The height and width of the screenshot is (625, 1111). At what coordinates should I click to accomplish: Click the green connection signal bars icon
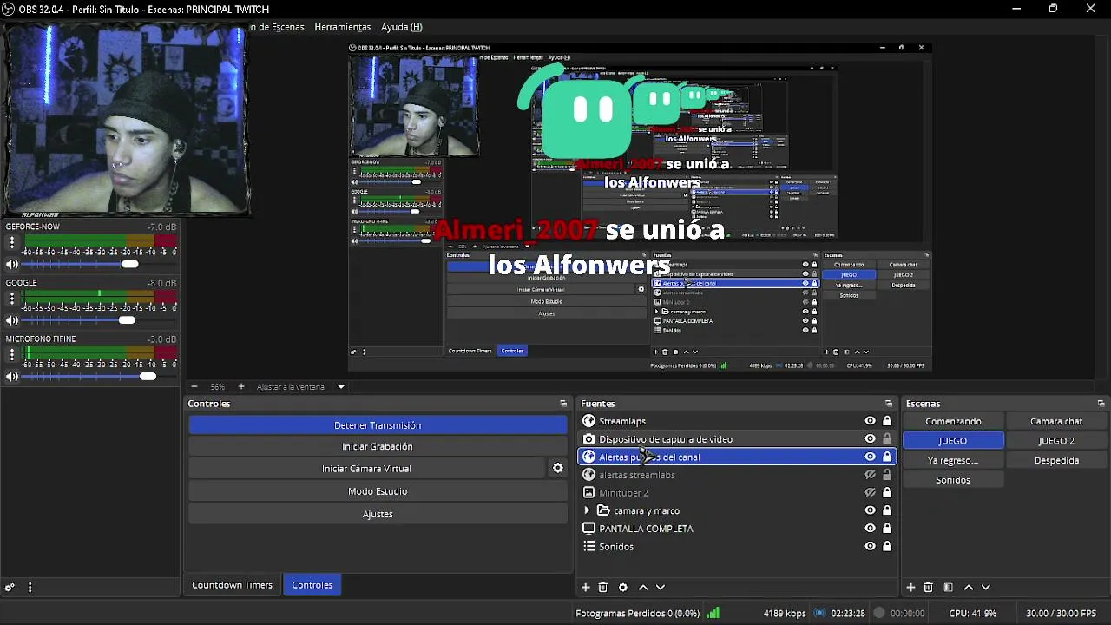[x=713, y=613]
